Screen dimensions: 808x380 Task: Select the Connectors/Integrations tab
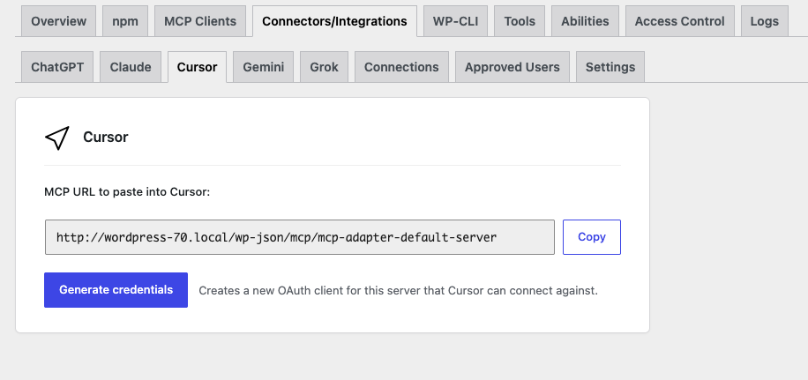click(334, 21)
